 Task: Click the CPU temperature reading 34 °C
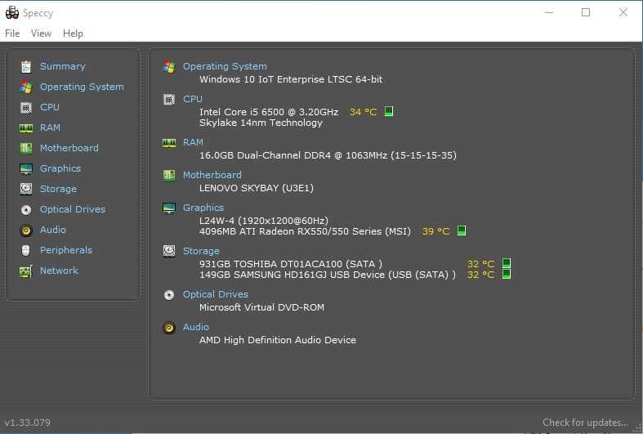click(x=363, y=112)
